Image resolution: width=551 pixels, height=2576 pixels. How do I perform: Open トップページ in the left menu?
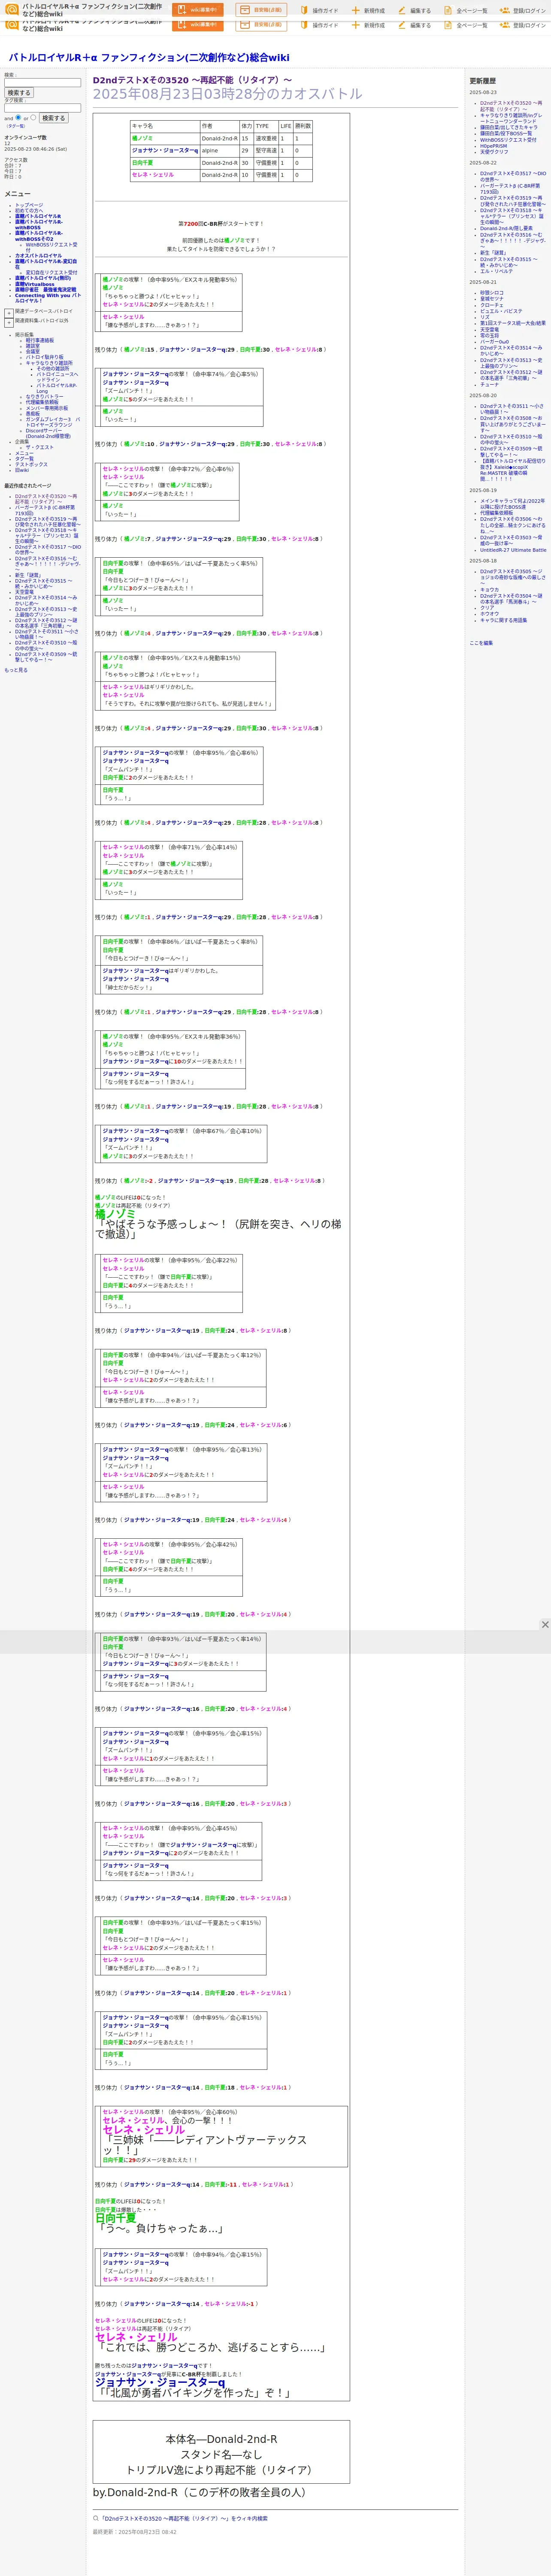(x=29, y=205)
